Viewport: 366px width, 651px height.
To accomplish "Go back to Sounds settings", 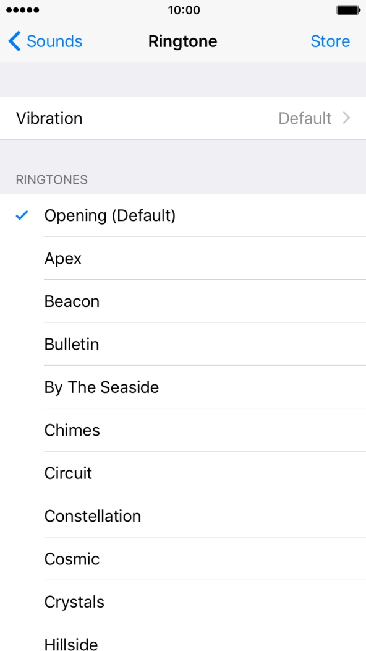I will 45,41.
